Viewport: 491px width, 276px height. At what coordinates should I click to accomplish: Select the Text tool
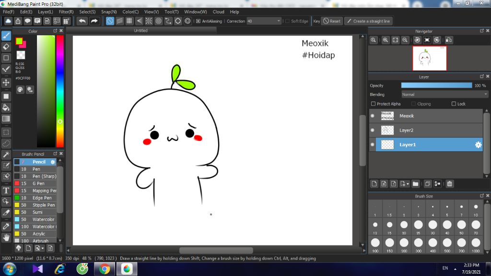coord(6,190)
